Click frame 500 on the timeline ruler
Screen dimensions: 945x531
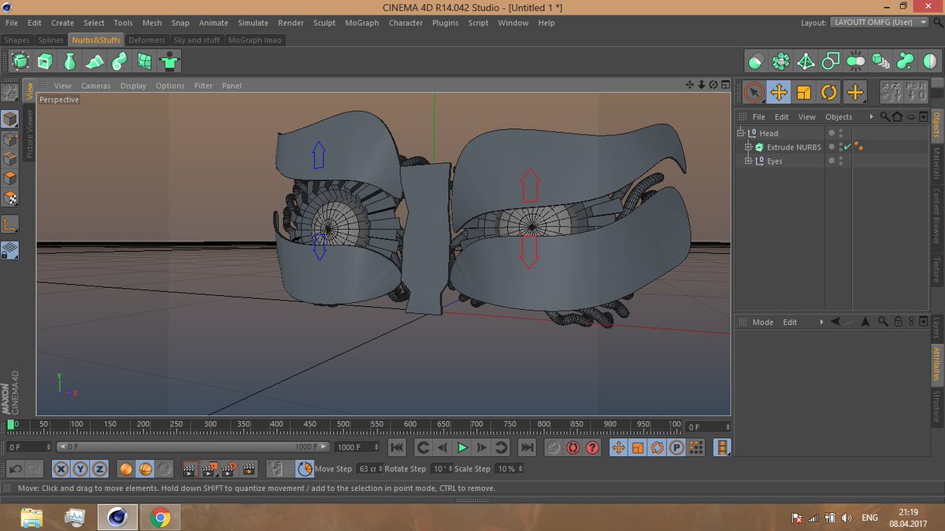click(343, 425)
